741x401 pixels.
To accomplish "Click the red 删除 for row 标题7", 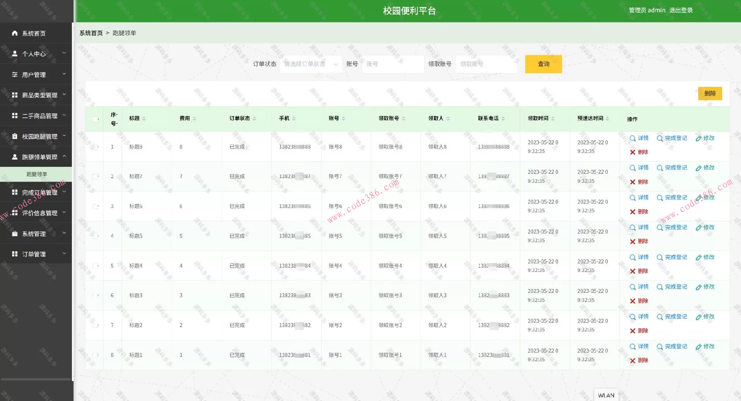I will click(x=639, y=182).
